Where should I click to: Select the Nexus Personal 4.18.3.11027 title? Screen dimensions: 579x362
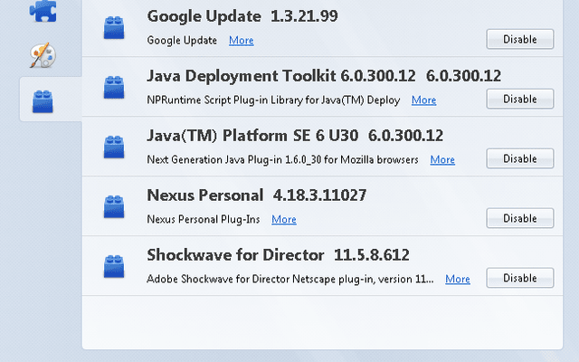click(257, 195)
